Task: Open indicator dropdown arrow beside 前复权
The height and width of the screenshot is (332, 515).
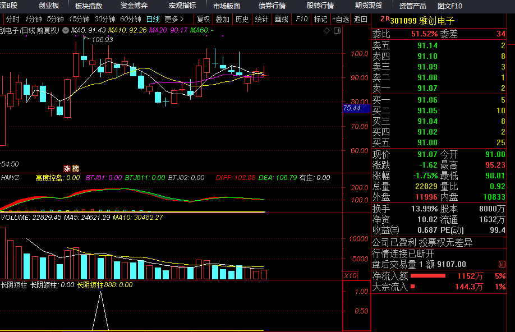Action: click(x=66, y=30)
